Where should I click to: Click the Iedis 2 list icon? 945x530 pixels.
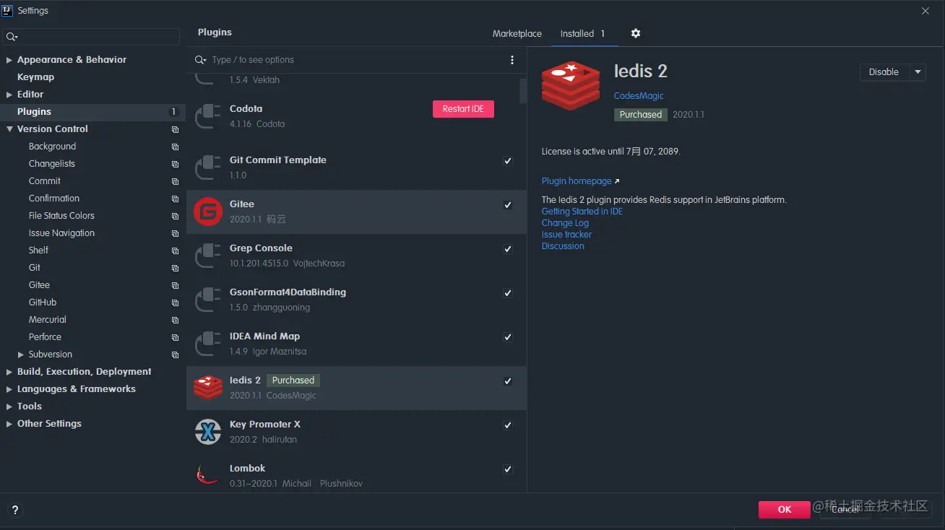208,388
